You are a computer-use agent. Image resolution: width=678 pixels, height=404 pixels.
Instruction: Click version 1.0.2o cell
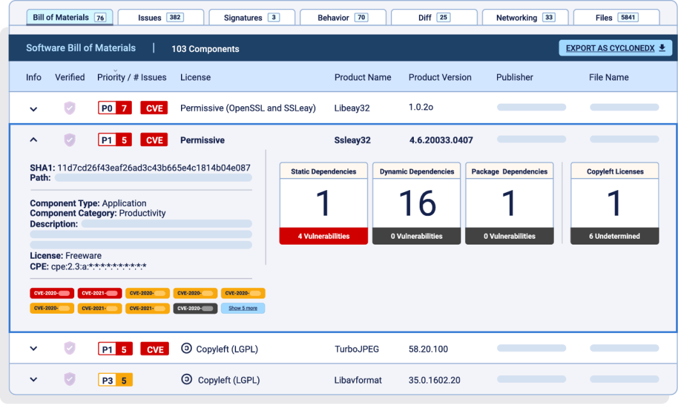421,107
